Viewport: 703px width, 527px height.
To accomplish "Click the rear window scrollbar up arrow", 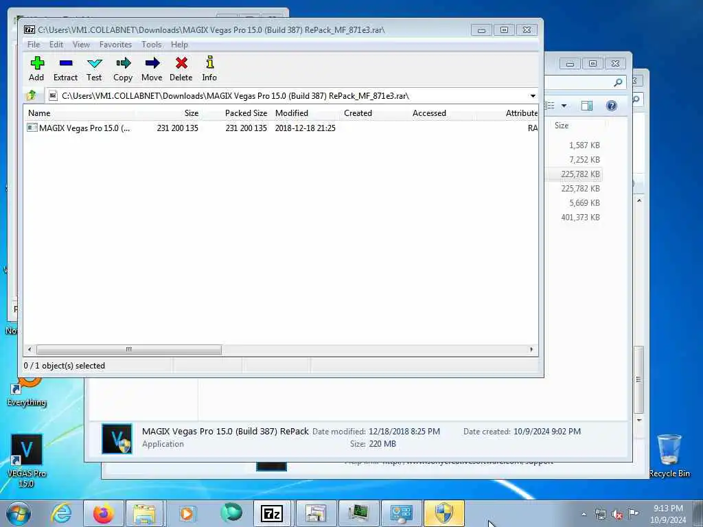I will 639,200.
